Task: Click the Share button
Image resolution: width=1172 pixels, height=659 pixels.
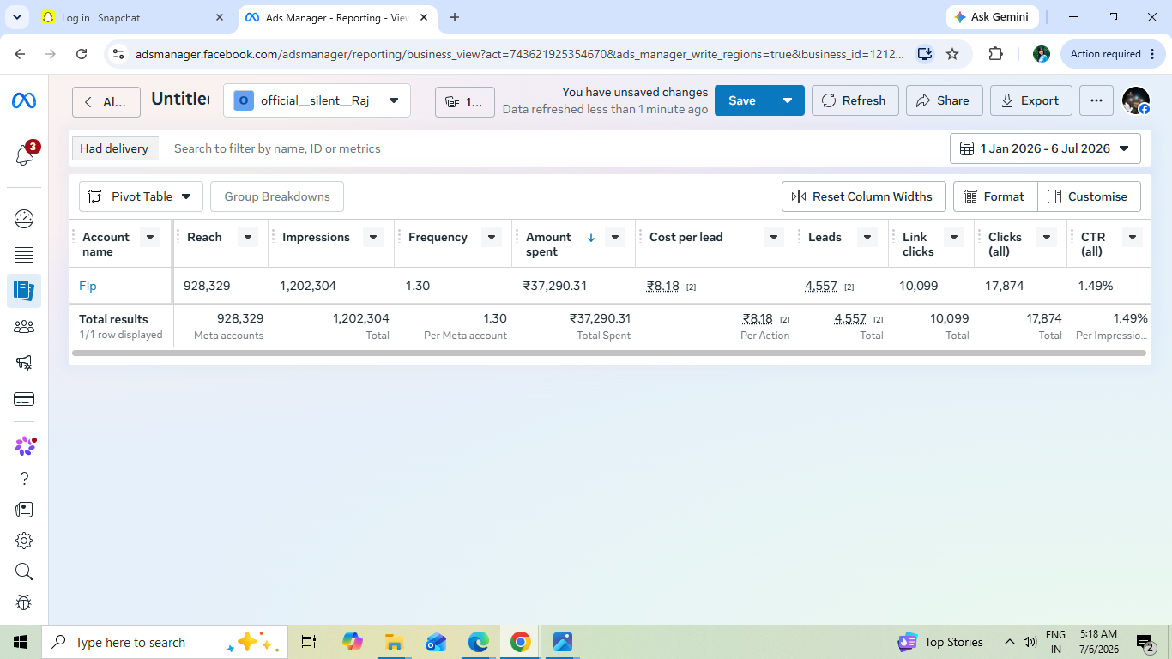Action: [943, 100]
